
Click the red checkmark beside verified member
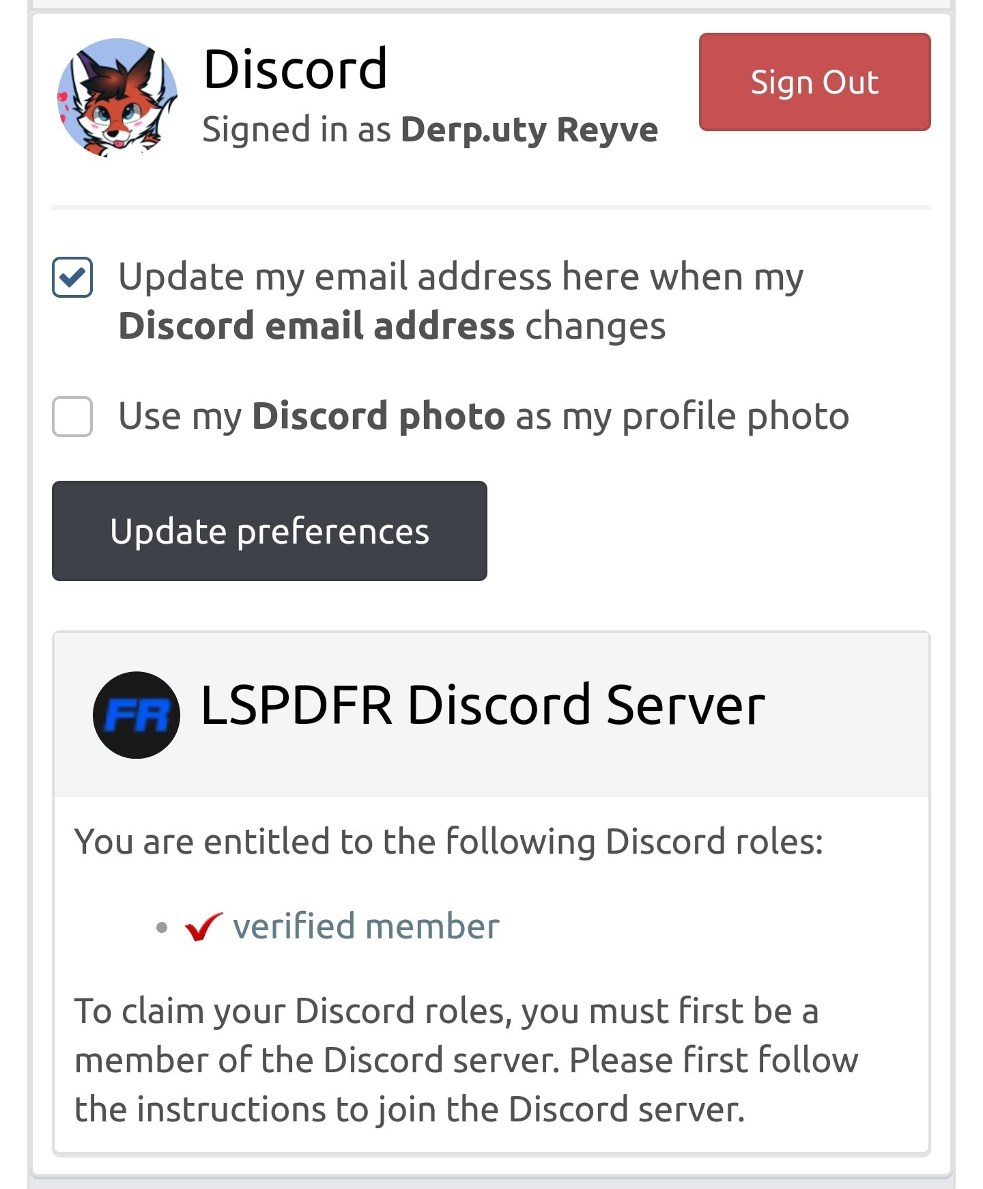203,927
